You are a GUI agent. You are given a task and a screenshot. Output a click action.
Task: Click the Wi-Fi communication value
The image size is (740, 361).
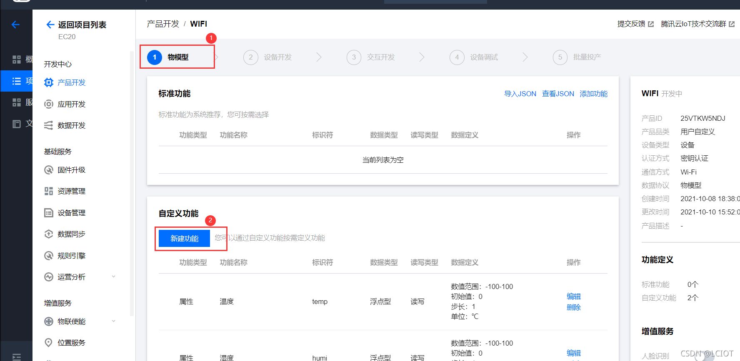(x=688, y=172)
